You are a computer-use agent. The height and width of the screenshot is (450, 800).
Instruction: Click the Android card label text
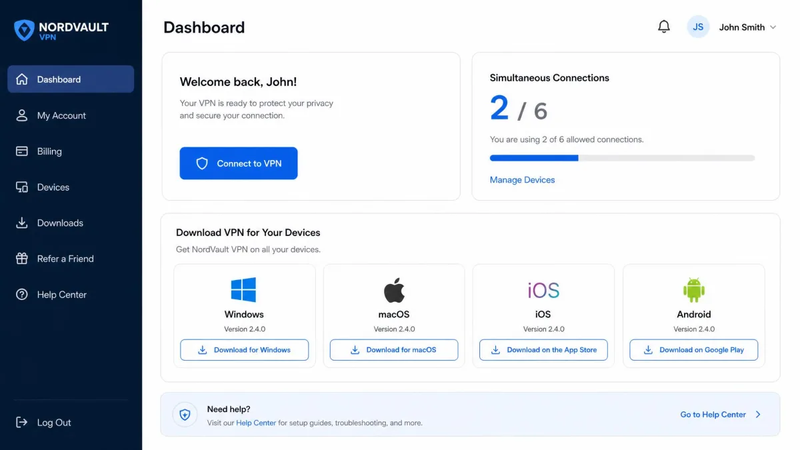[x=694, y=315]
